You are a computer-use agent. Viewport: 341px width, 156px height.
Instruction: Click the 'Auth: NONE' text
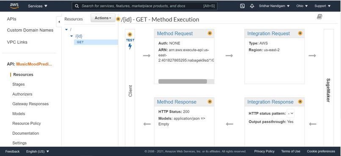click(169, 43)
